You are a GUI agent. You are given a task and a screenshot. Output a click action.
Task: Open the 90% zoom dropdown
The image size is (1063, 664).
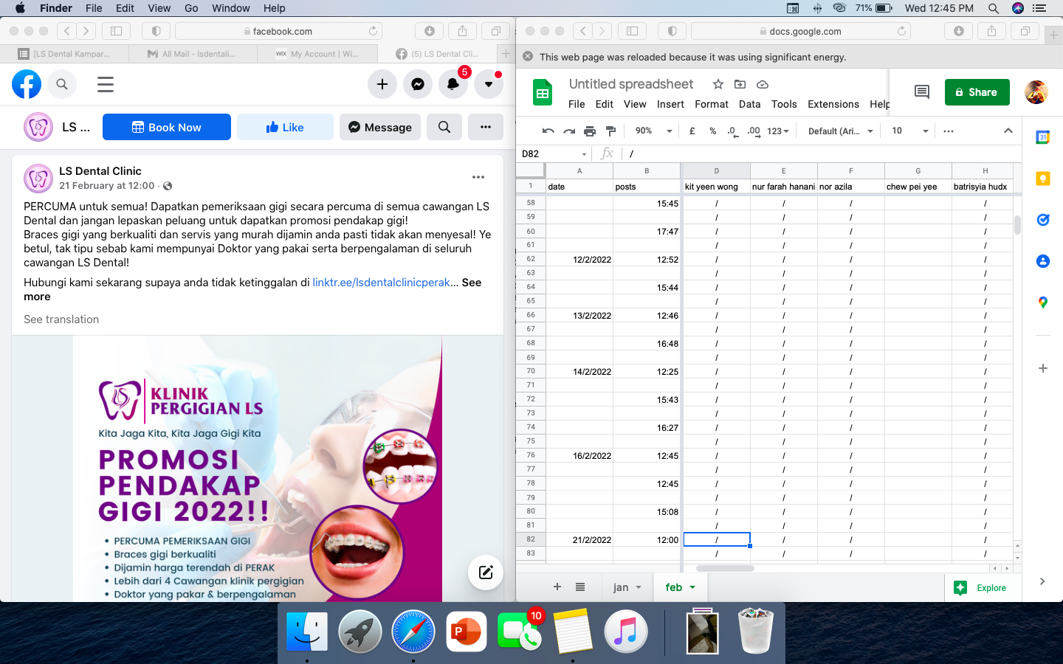(653, 131)
